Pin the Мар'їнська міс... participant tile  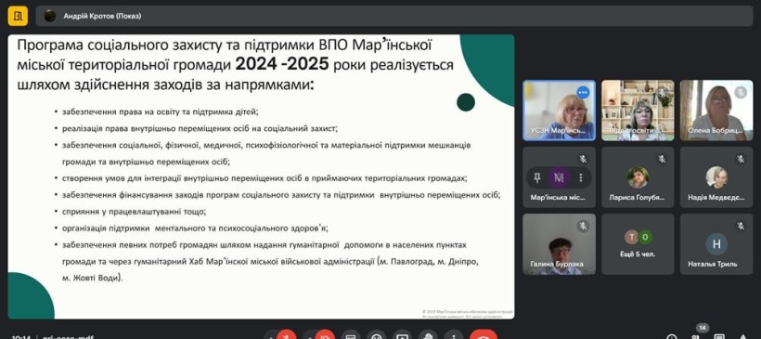pyautogui.click(x=536, y=177)
